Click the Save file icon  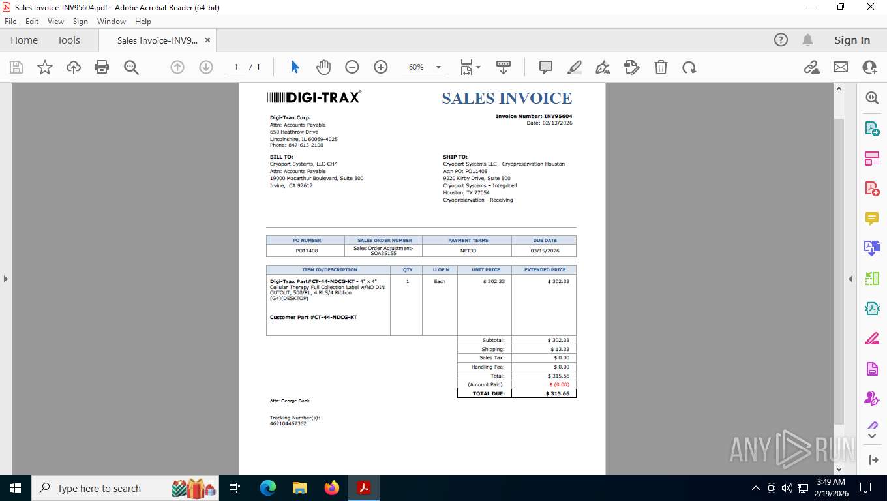point(16,67)
